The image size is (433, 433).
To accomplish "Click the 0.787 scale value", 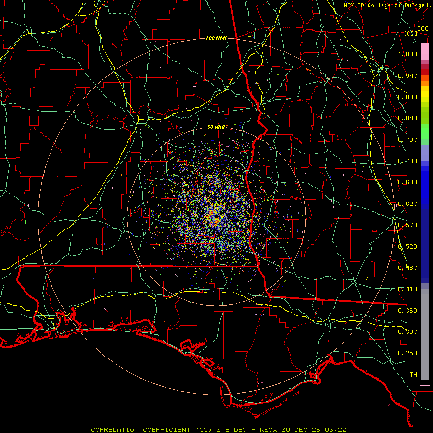I will click(408, 140).
